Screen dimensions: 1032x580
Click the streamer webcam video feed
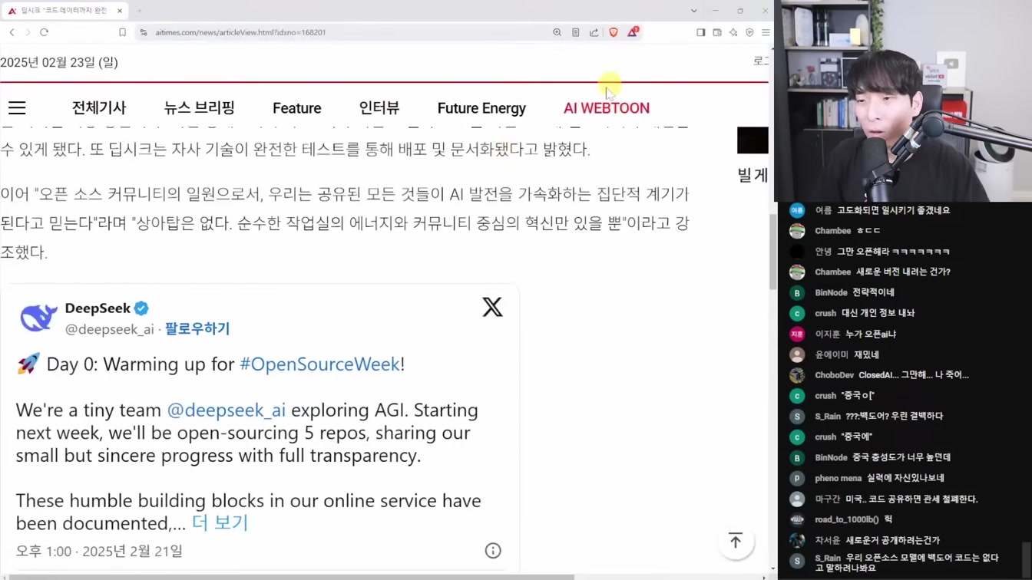903,101
